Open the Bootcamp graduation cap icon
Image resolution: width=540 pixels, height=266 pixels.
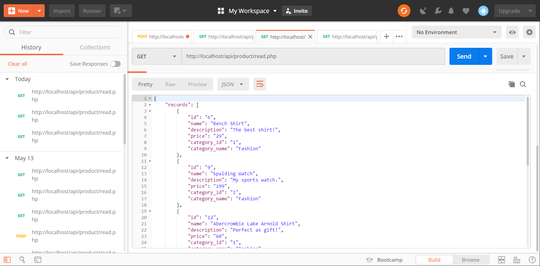tap(369, 260)
